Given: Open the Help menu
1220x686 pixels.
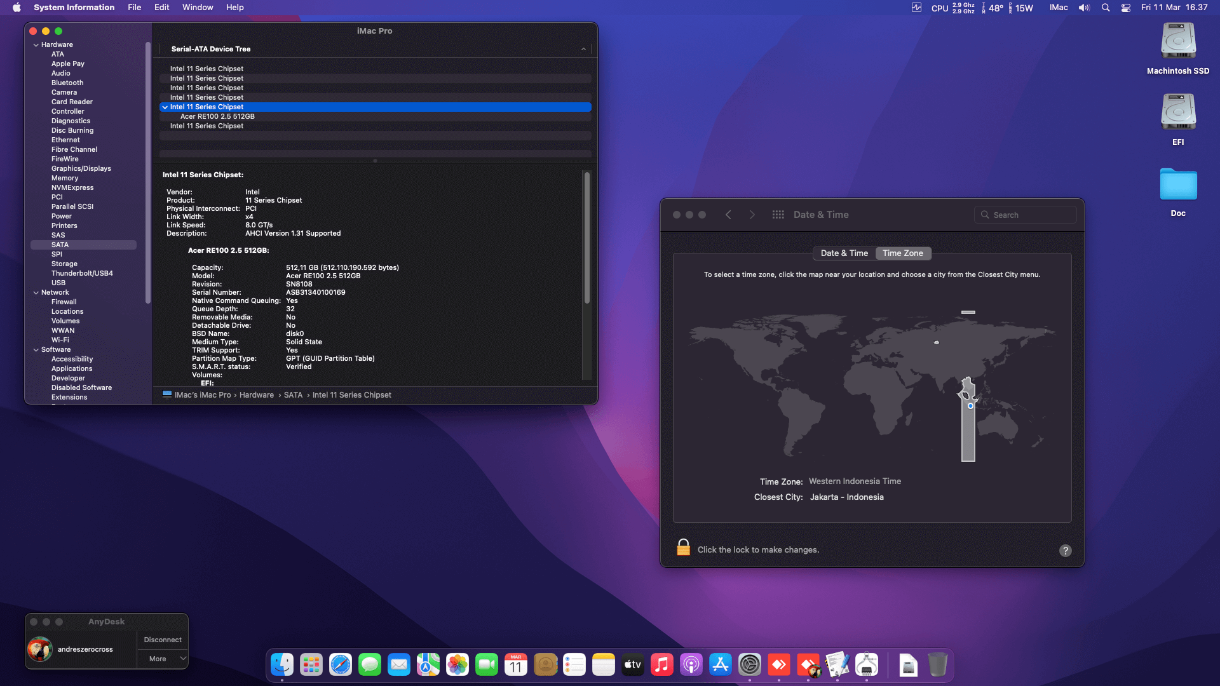Looking at the screenshot, I should (234, 8).
